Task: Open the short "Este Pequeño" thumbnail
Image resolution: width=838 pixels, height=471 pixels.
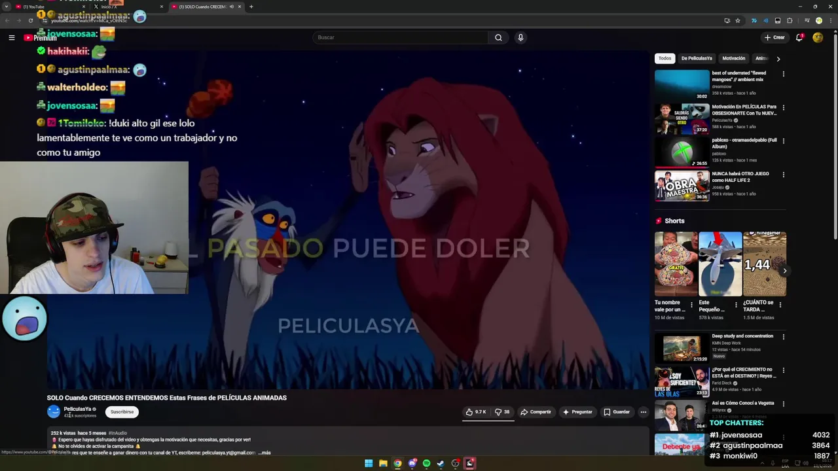Action: [x=720, y=264]
